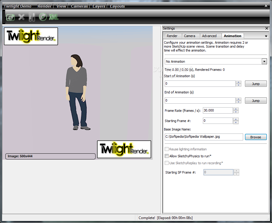Decrease Starting SP Frame # with down arrow
The height and width of the screenshot is (223, 272).
(x=237, y=174)
